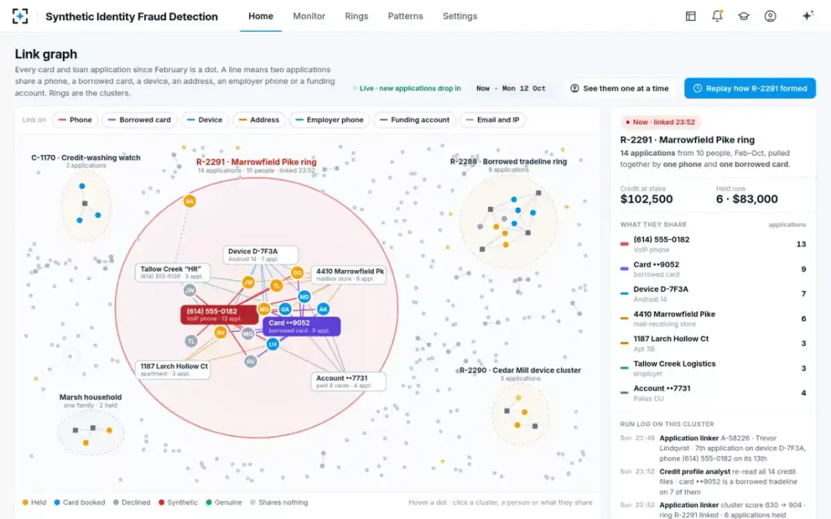831x519 pixels.
Task: Click the $102,500 credit at stake value
Action: tap(647, 199)
